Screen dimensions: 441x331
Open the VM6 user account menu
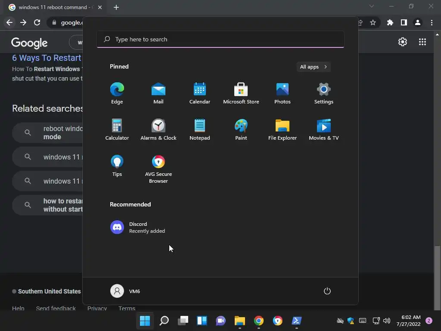125,291
